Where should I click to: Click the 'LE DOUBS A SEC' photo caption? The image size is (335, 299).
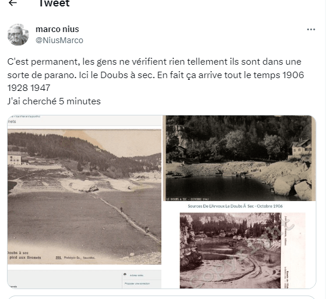click(x=188, y=199)
